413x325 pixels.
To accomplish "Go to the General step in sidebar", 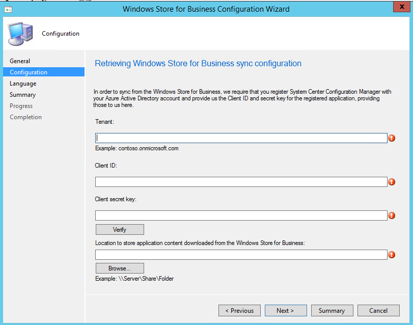I will pos(20,61).
